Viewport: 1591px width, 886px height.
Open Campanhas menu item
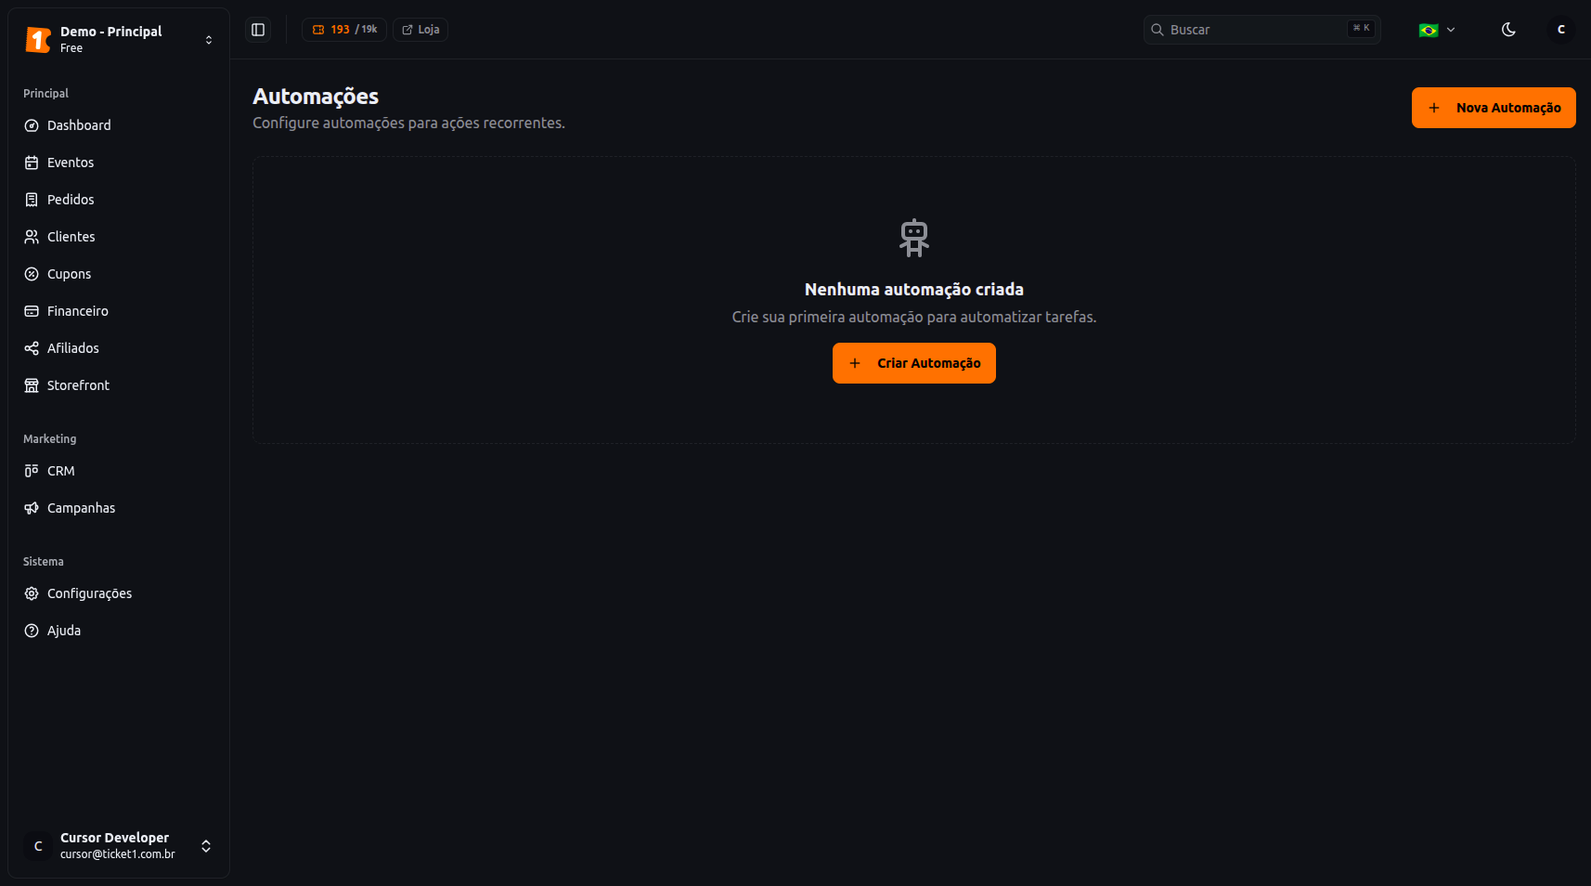click(119, 508)
